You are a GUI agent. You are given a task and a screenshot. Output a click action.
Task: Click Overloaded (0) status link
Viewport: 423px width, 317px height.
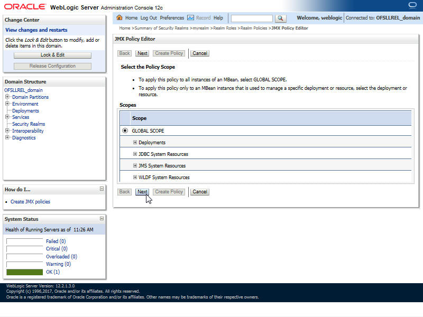tap(61, 256)
